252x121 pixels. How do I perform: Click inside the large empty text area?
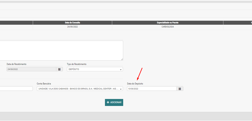61,51
